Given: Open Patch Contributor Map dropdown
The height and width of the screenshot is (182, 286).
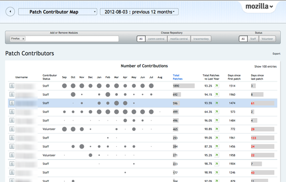Looking at the screenshot, I should 58,12.
